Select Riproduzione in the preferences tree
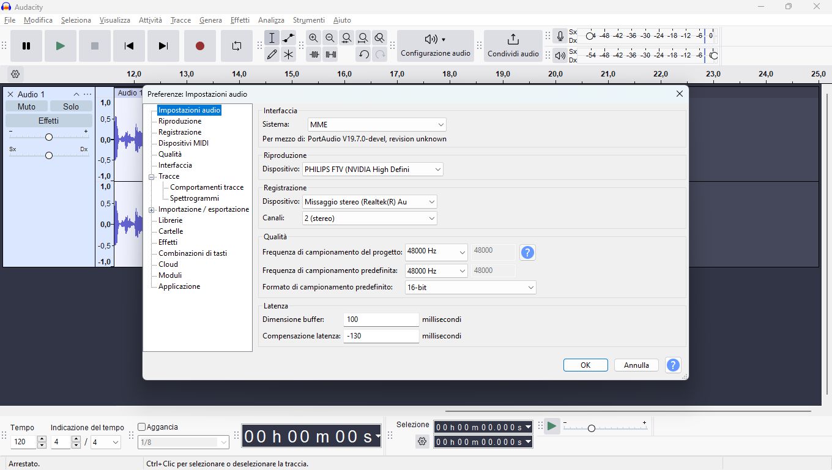Viewport: 832px width, 470px height. [x=179, y=121]
